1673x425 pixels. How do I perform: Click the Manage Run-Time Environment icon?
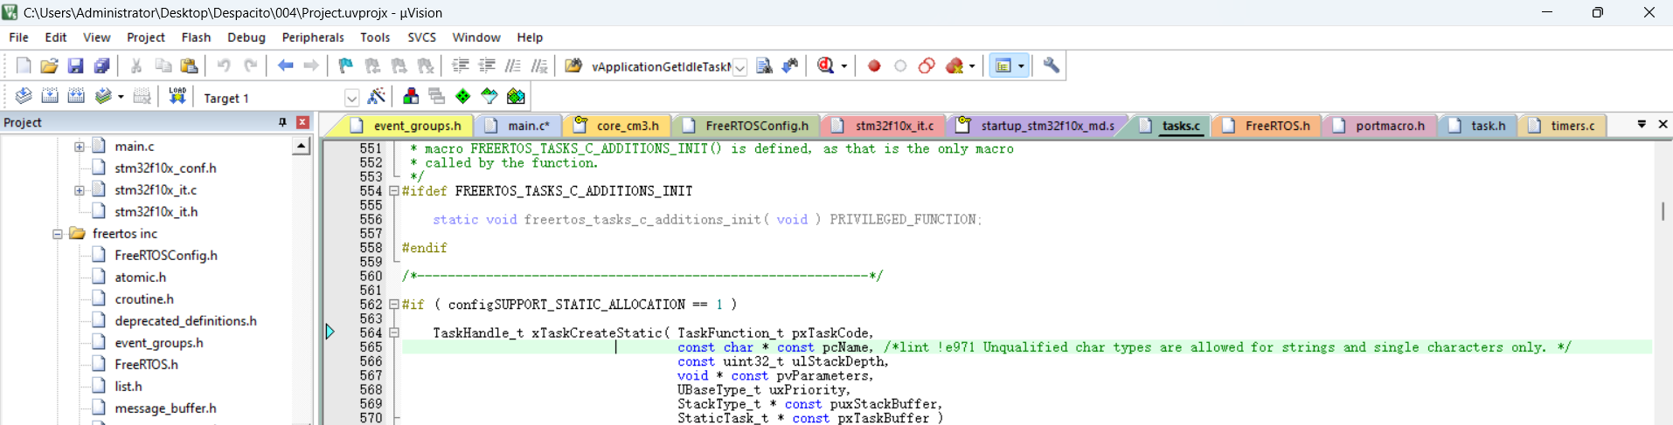[517, 96]
